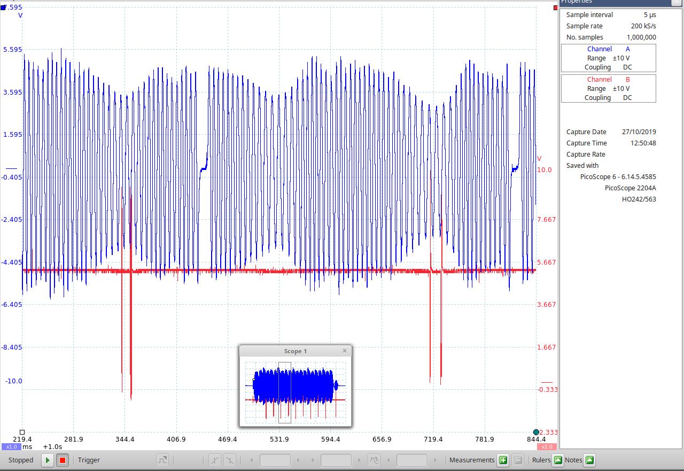Add a measurement with green plus
The width and height of the screenshot is (684, 471).
pos(503,460)
